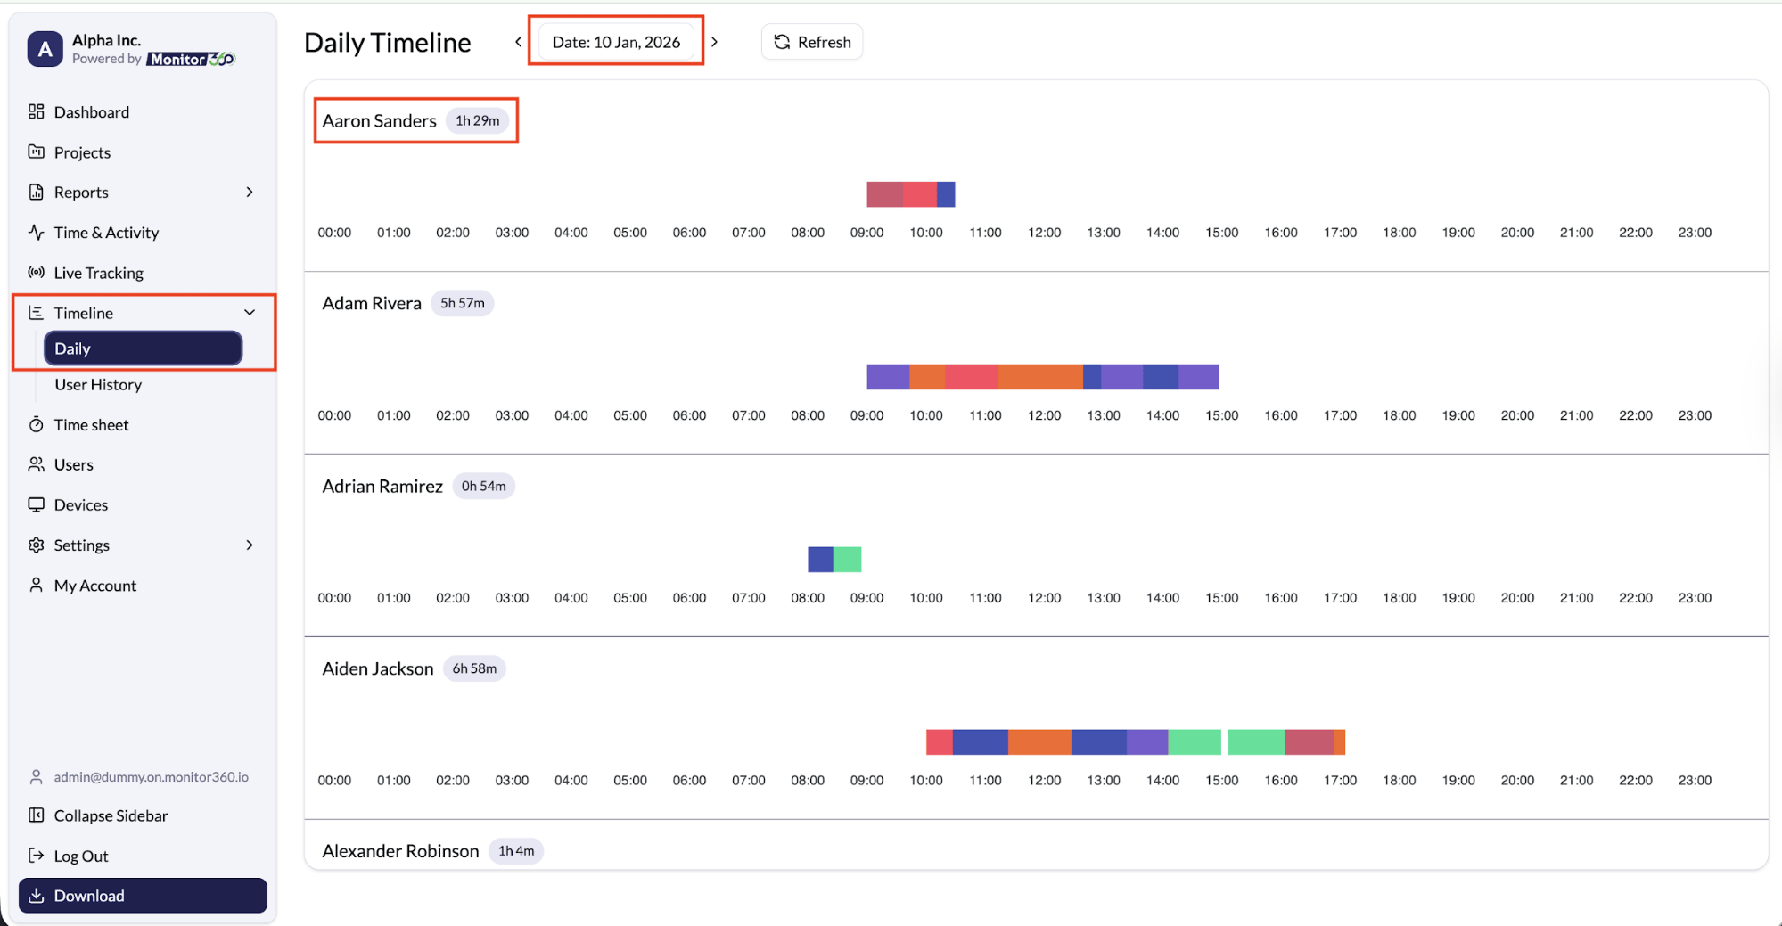Click the Aaron Sanders user name

coord(380,120)
